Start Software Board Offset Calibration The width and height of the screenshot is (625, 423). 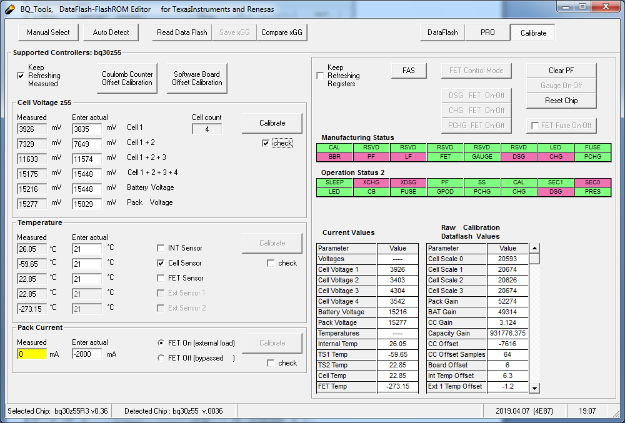pos(197,79)
